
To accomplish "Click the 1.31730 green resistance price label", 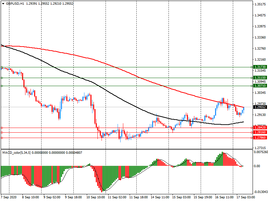I will (x=260, y=67).
